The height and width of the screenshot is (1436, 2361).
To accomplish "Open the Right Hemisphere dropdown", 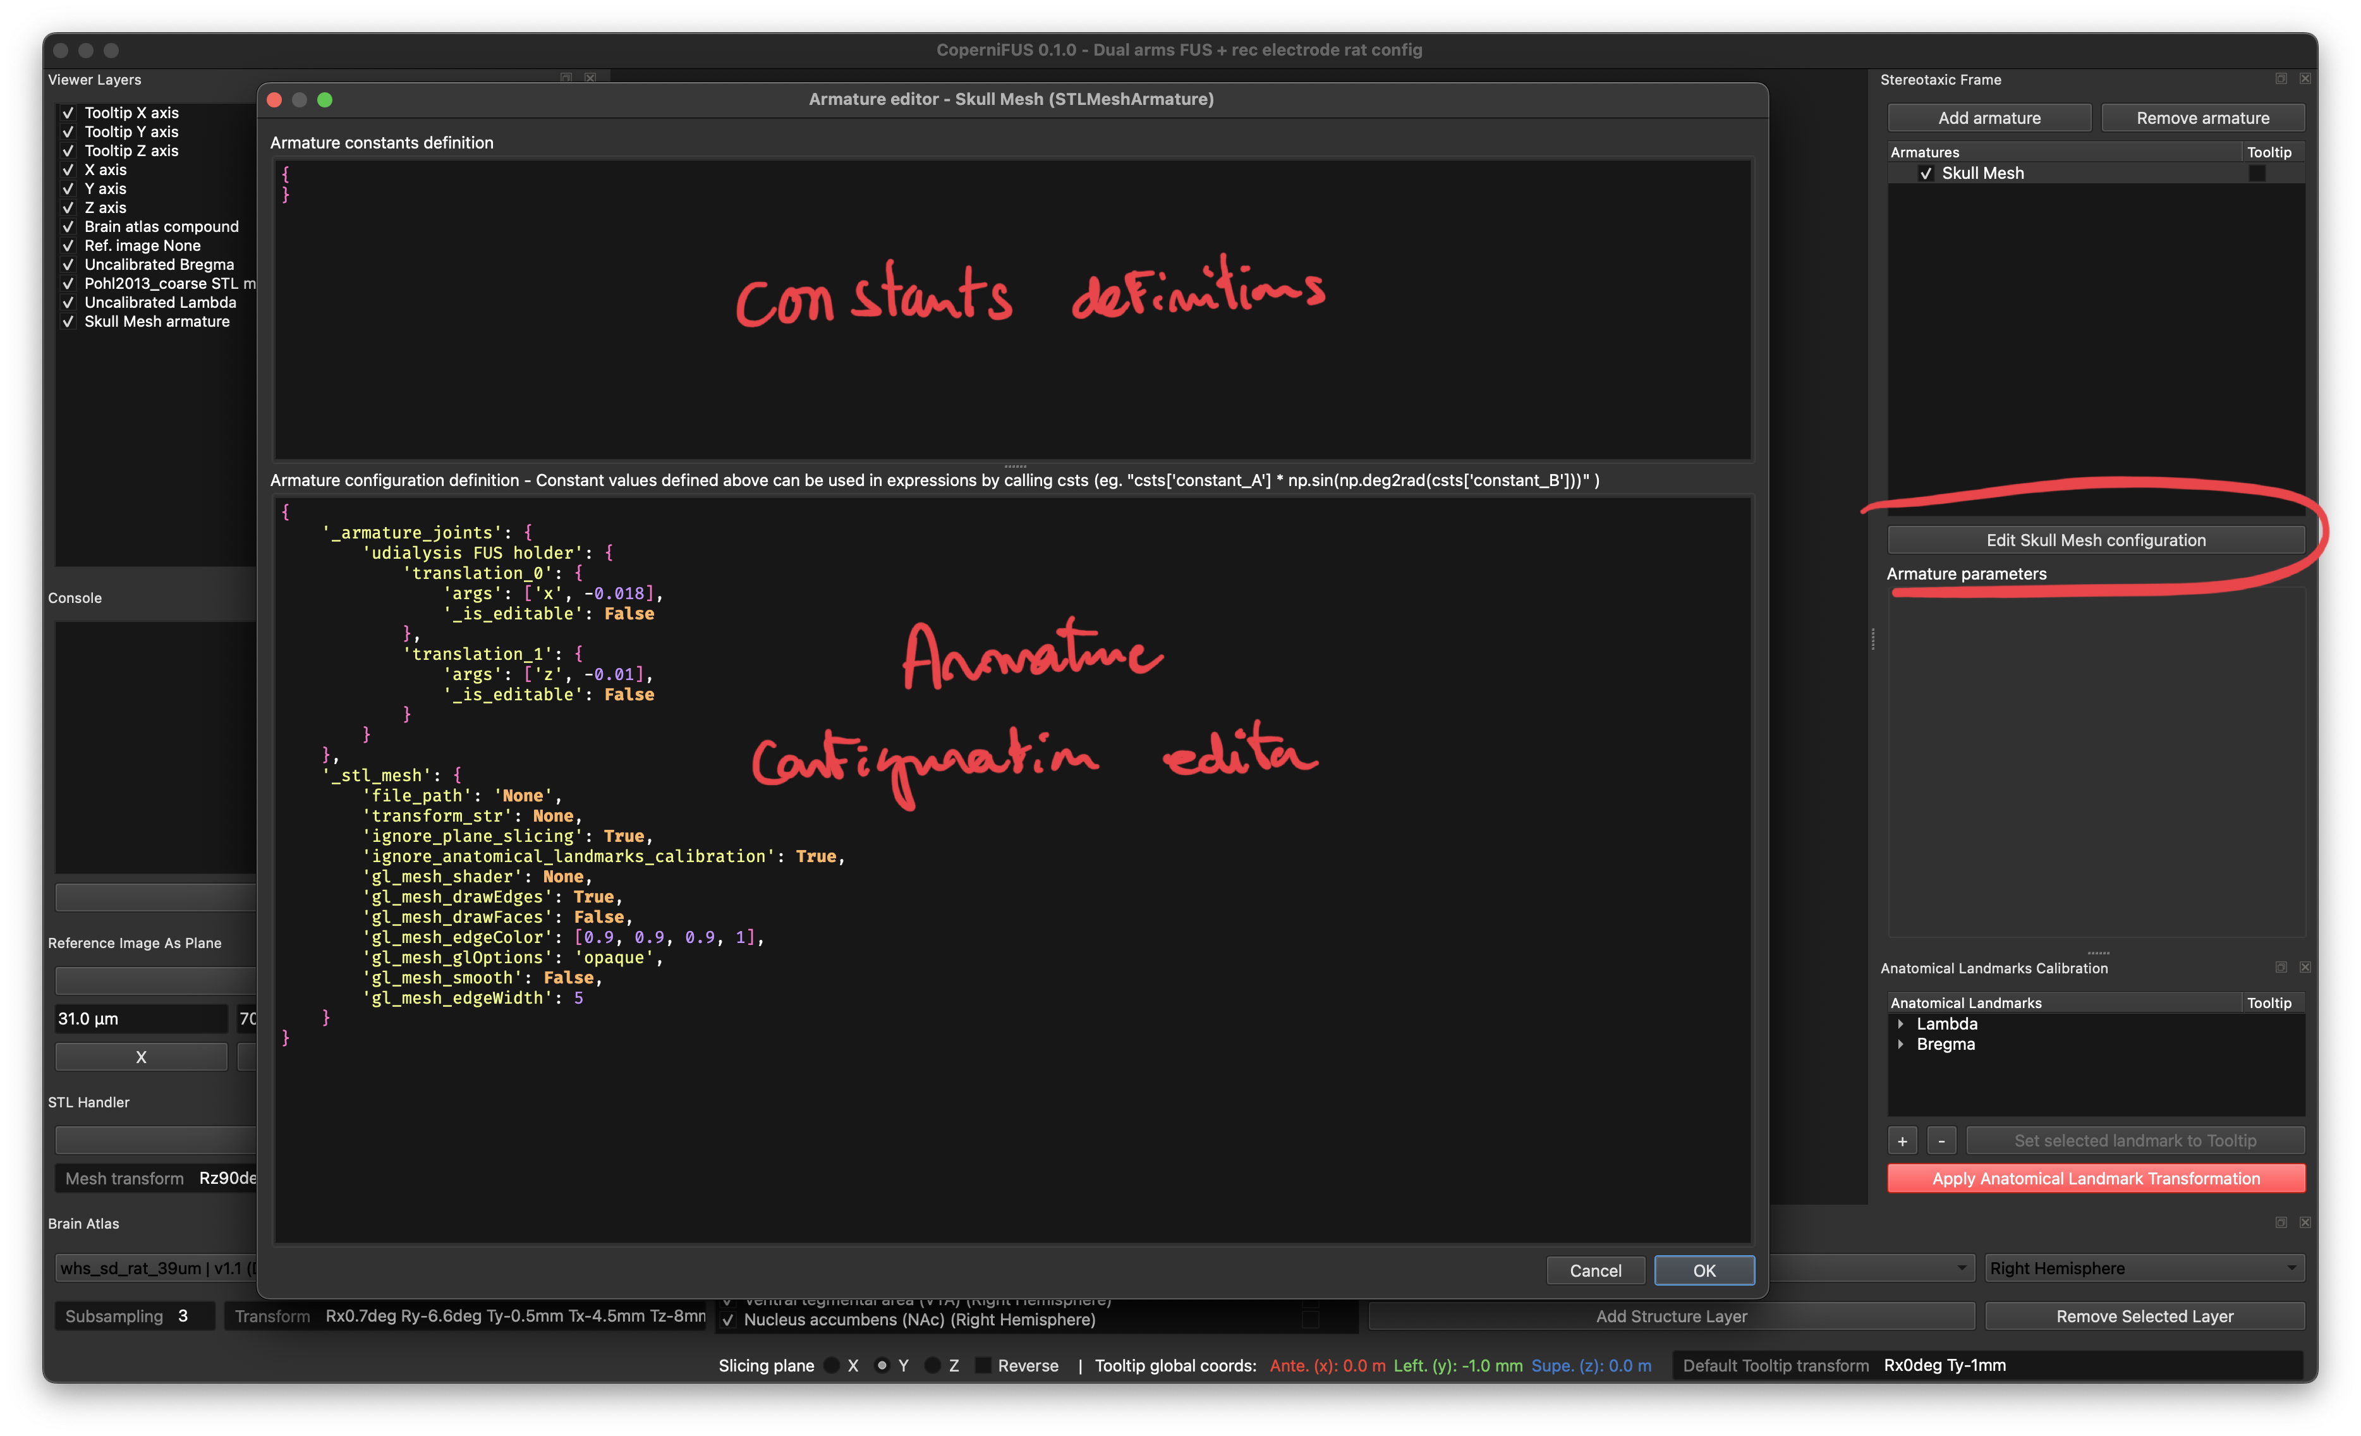I will point(2144,1269).
